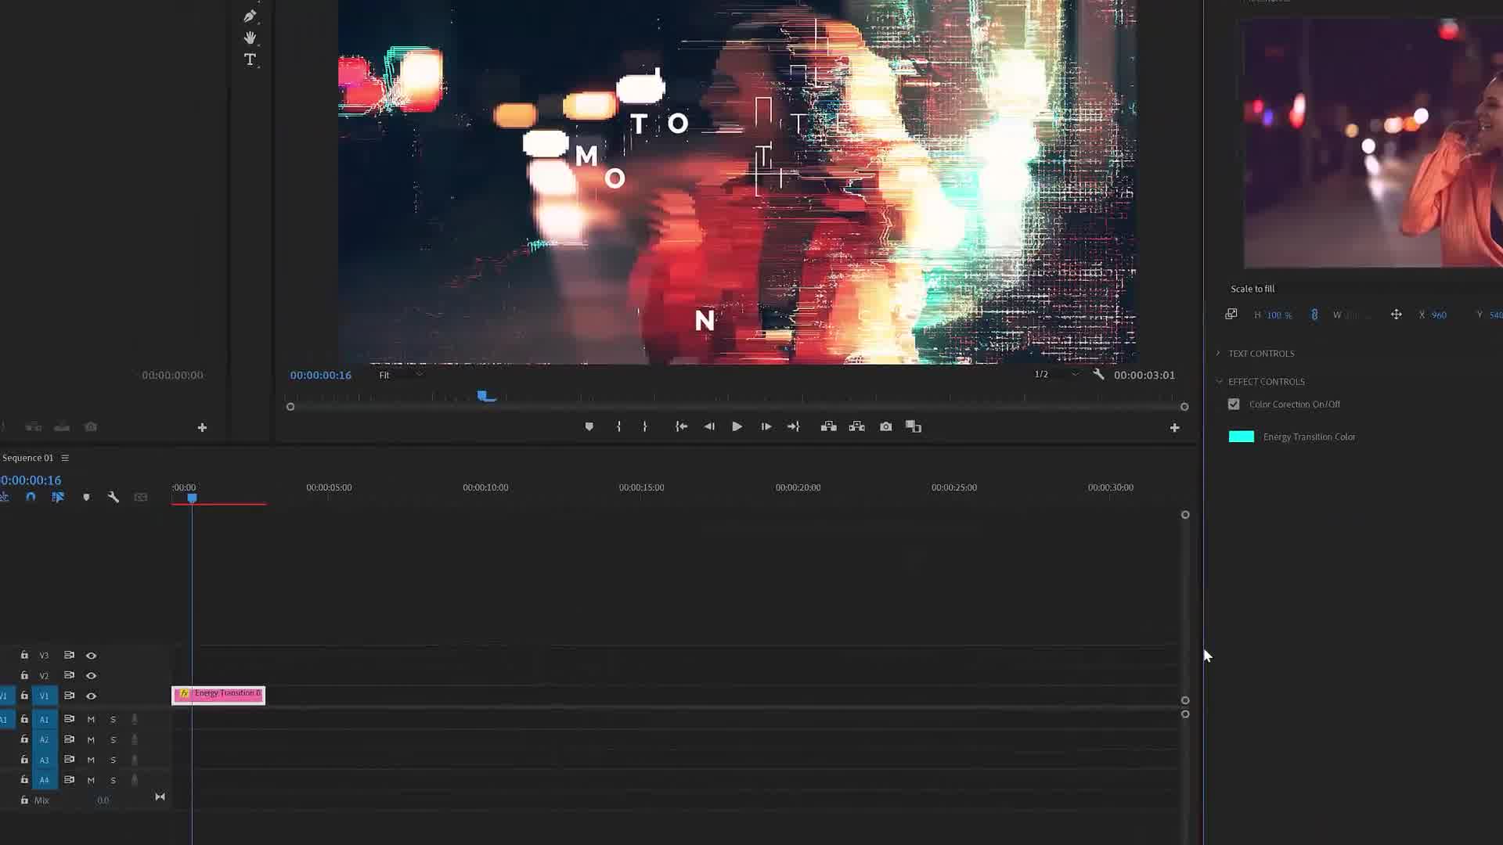Uncheck Color Correction On/Off checkbox
Screen dimensions: 1503x845
[1234, 405]
